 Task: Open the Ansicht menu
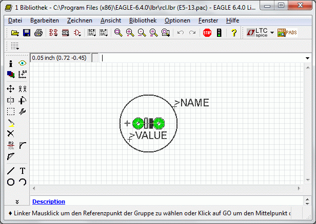[111, 20]
